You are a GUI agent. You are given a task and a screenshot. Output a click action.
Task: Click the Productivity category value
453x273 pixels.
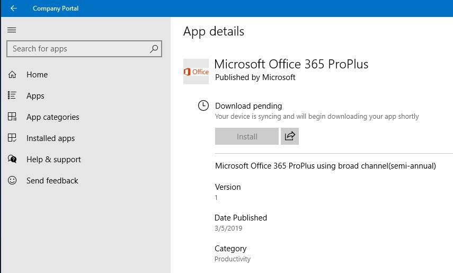click(232, 259)
